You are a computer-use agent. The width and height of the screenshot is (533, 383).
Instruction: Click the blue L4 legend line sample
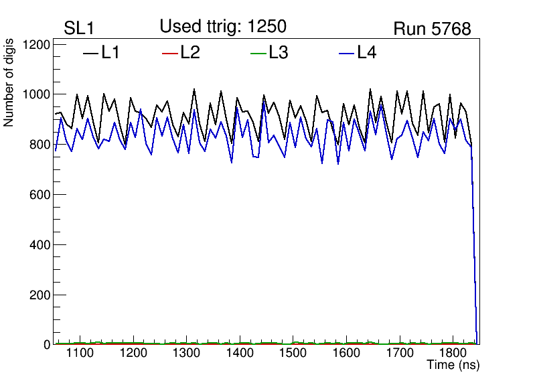(346, 53)
